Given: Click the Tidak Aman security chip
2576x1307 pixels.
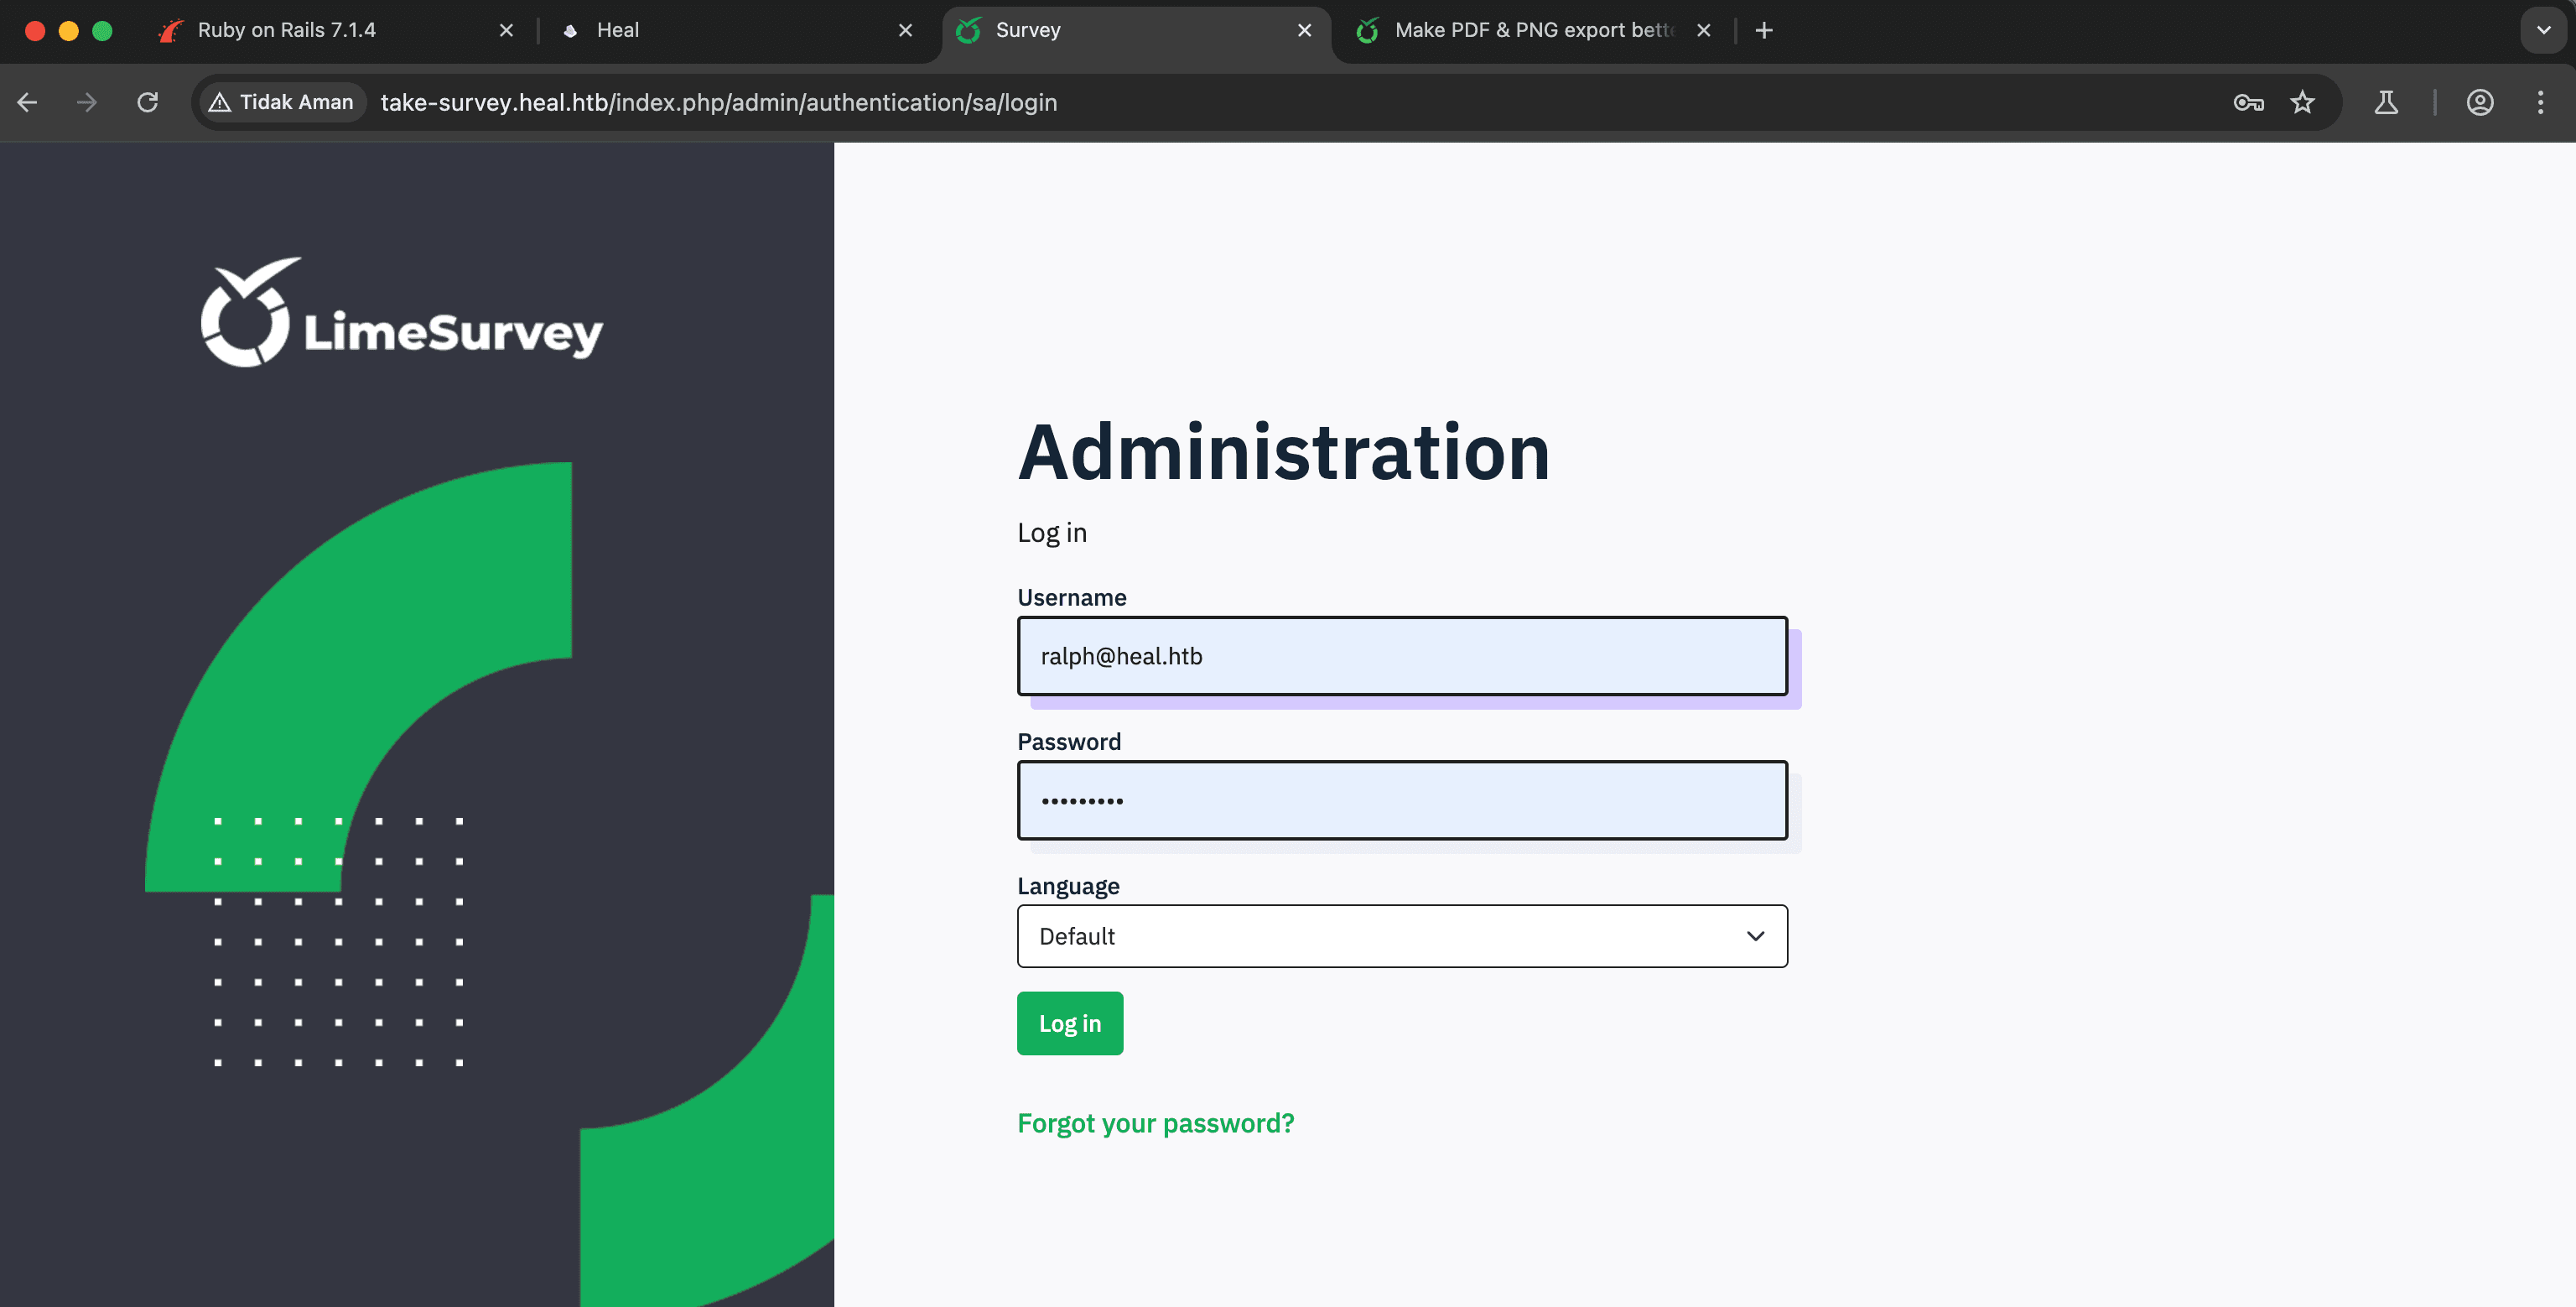Looking at the screenshot, I should pos(282,102).
